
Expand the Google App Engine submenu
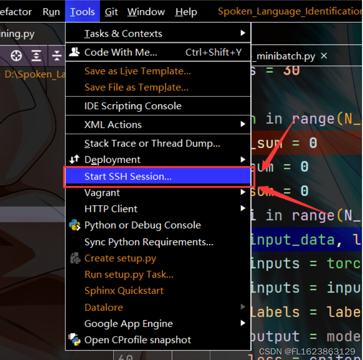point(158,324)
